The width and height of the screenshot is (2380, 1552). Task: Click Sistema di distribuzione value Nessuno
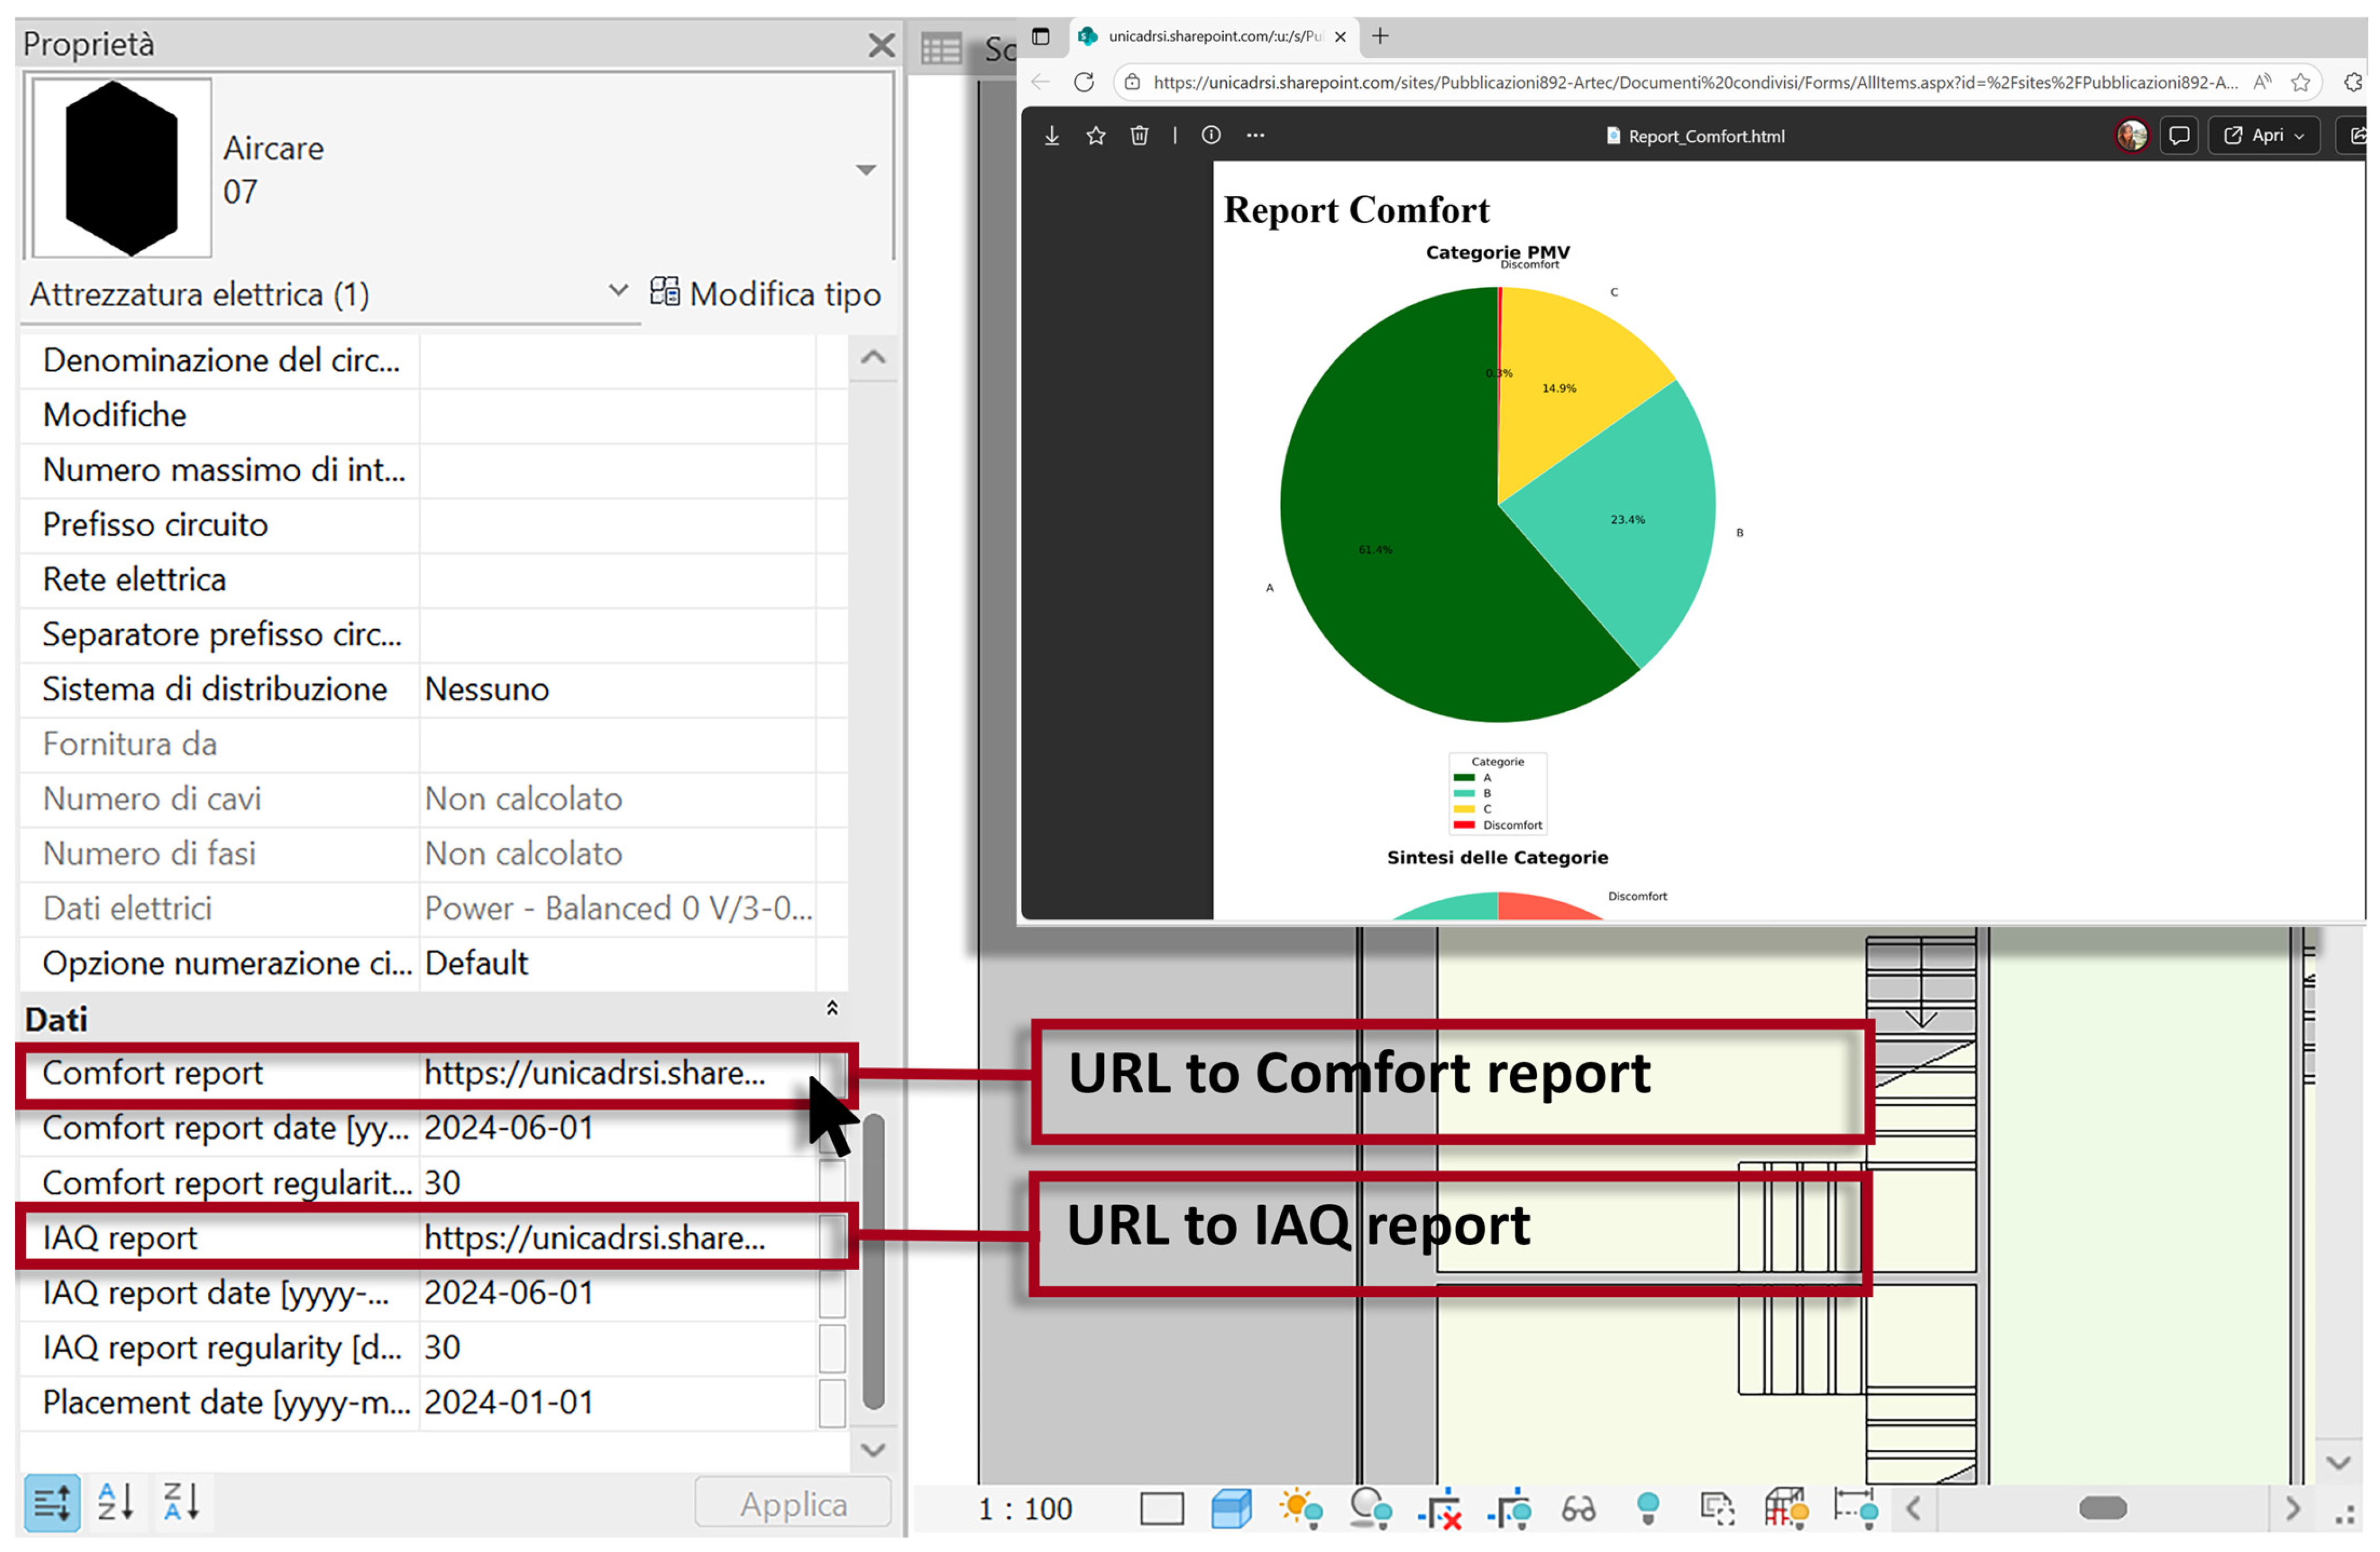pyautogui.click(x=487, y=689)
